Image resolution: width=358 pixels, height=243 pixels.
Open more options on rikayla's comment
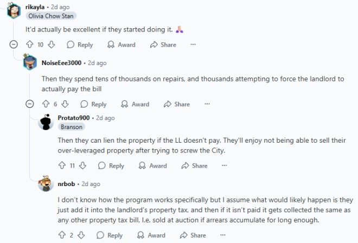coord(193,44)
